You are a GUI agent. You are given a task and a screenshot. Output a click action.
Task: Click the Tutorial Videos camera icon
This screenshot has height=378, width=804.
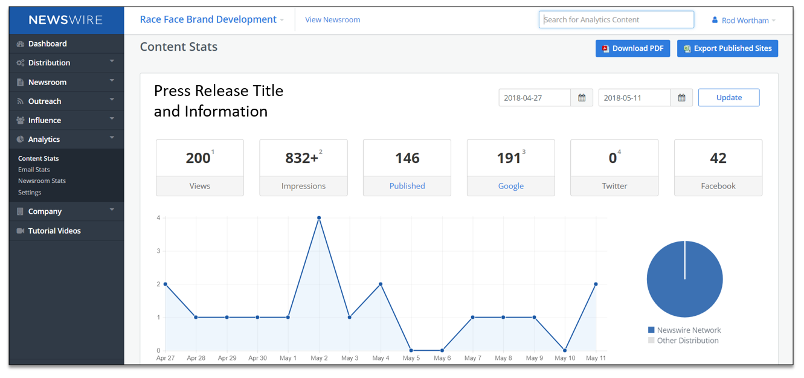21,231
